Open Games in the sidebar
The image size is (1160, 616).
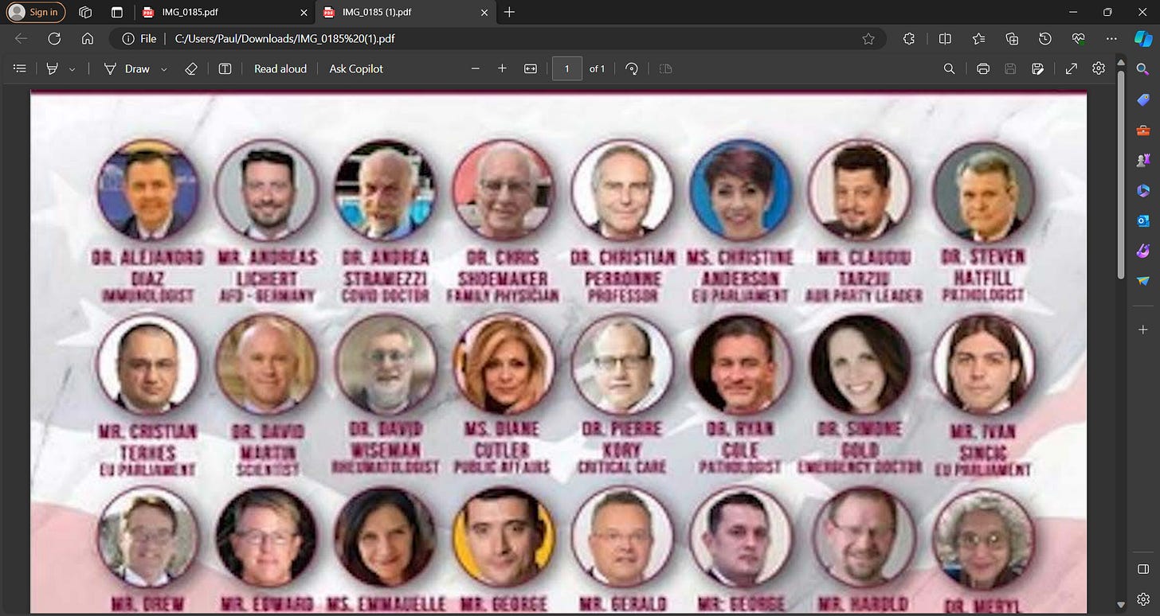click(1143, 160)
